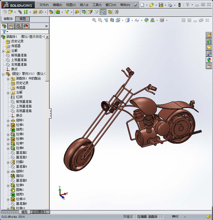Open the ConfigurationManager panel icon
The height and width of the screenshot is (220, 213).
[19, 26]
